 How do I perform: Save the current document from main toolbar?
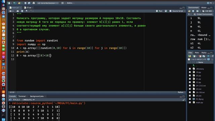(x=26, y=3)
